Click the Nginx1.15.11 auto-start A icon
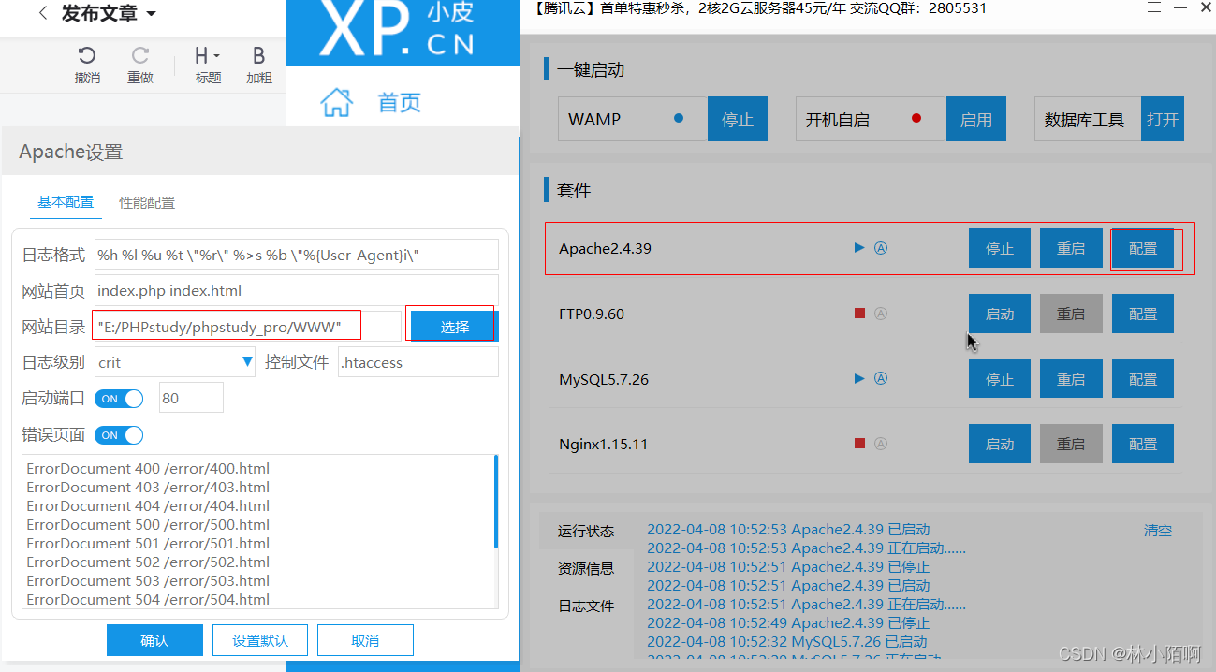 pos(880,444)
